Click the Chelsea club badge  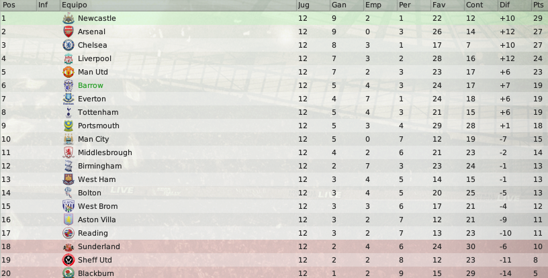tap(68, 45)
